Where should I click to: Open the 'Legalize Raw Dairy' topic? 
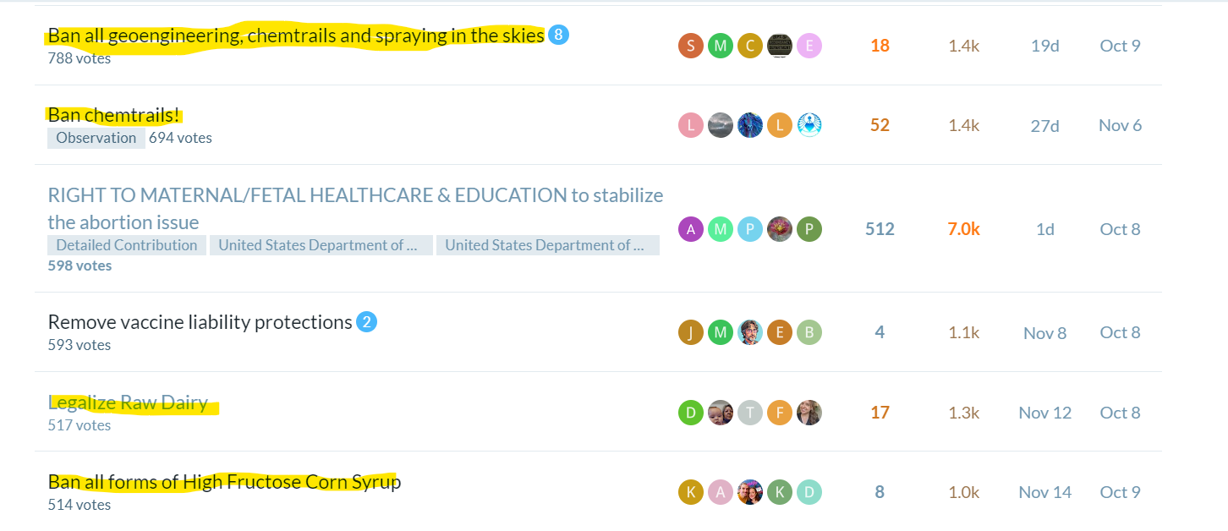(x=128, y=402)
